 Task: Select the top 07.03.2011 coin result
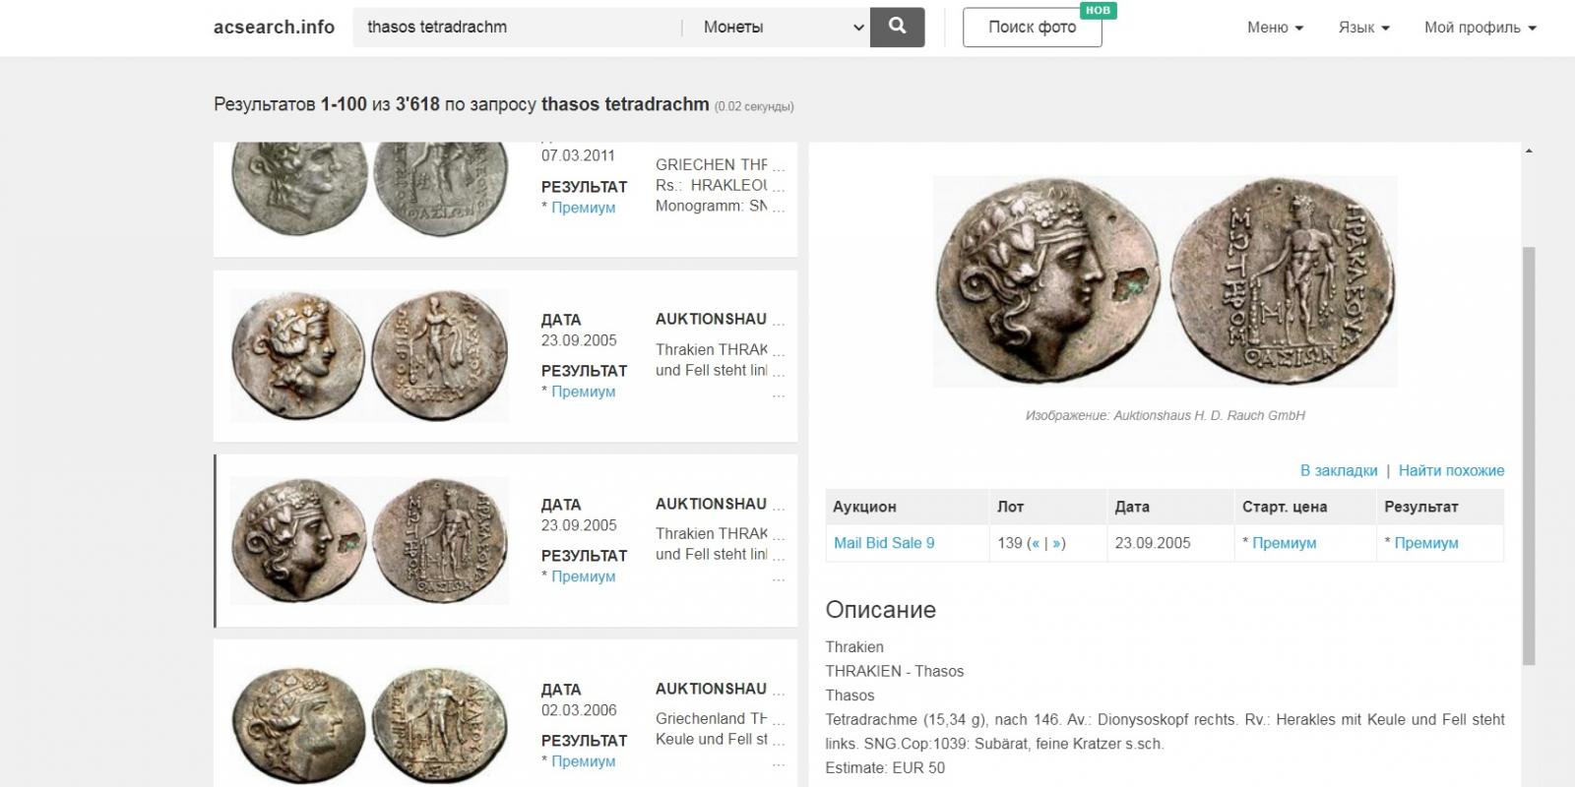pyautogui.click(x=505, y=199)
